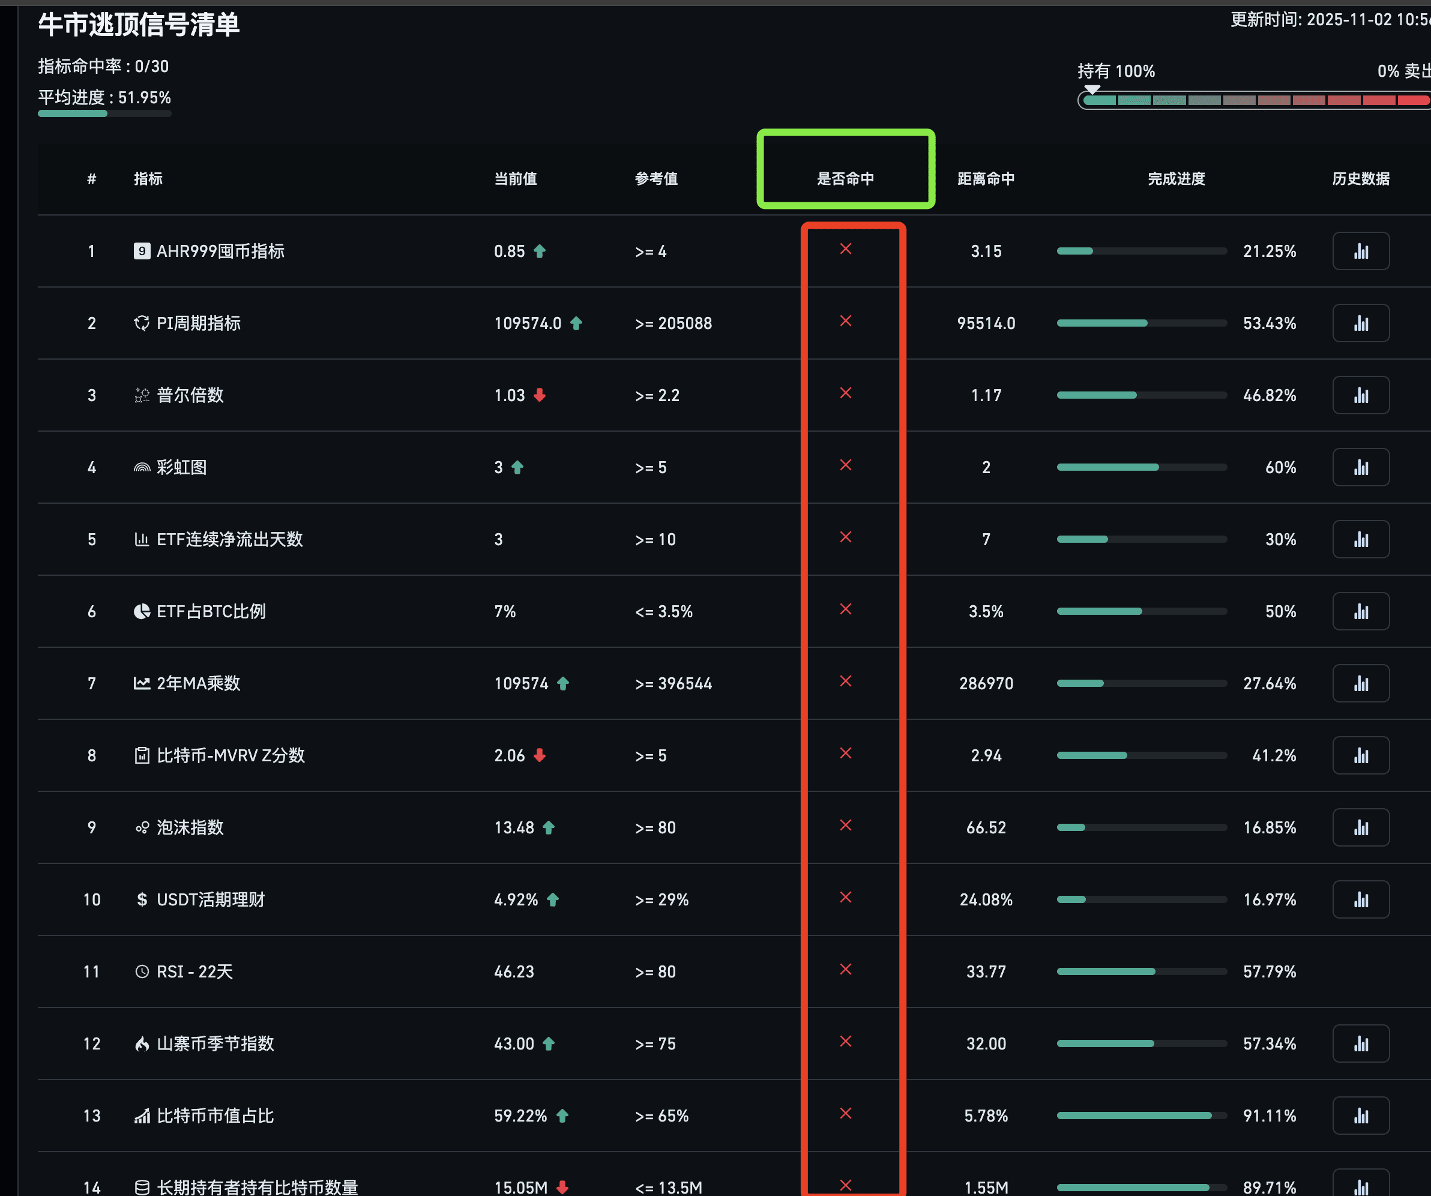The image size is (1431, 1196).
Task: Open 2年MA乘数 history data chart
Action: click(1360, 683)
